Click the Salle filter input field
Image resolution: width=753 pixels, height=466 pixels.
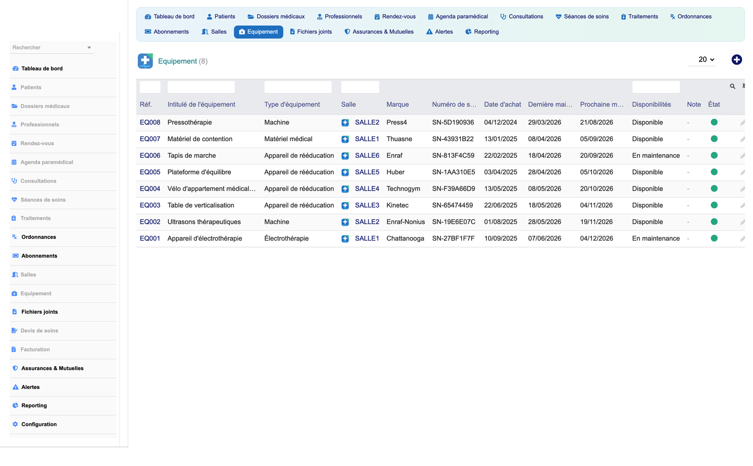360,87
